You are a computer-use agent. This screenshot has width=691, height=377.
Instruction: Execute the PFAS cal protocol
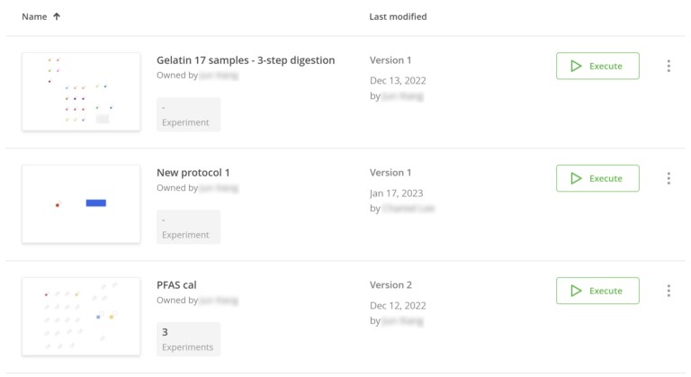pos(597,291)
